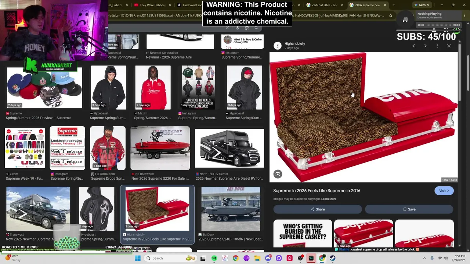Image resolution: width=470 pixels, height=264 pixels.
Task: Open OBS Studio from the taskbar
Action: (x=300, y=258)
